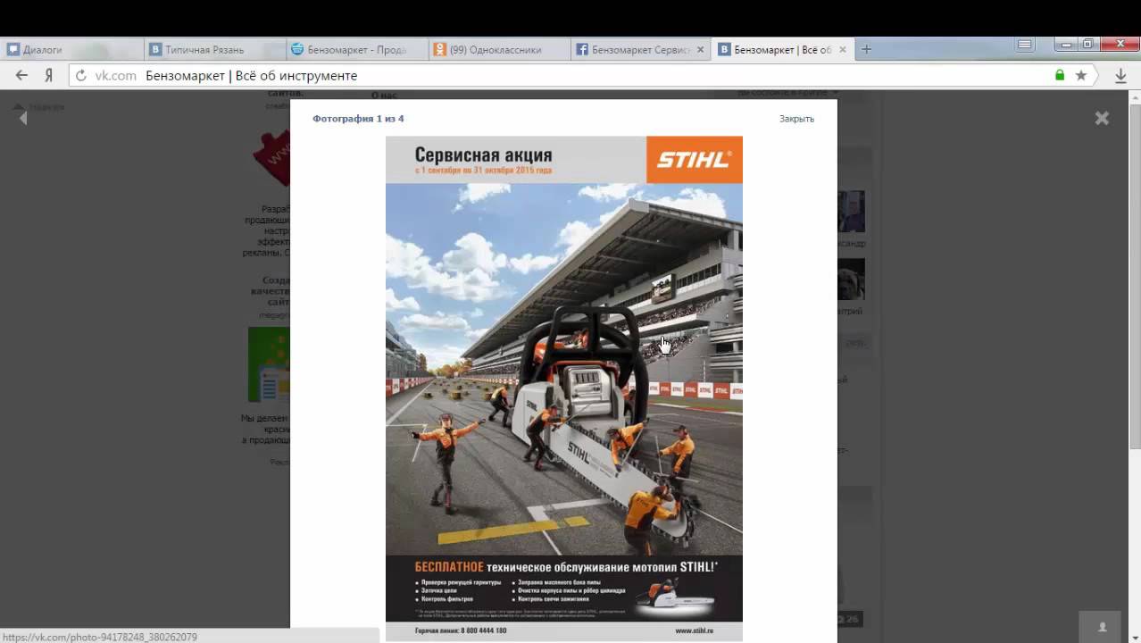Screen dimensions: 1141x643
Task: Click the Одноклассники tab favicon
Action: coord(439,50)
